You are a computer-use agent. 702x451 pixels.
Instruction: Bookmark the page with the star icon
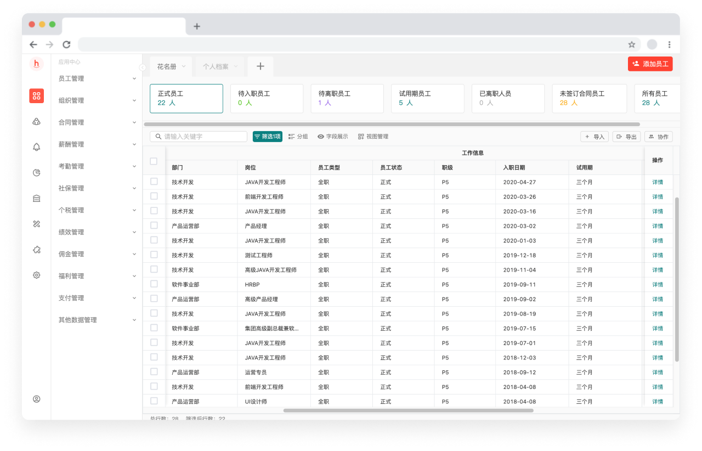pyautogui.click(x=632, y=44)
